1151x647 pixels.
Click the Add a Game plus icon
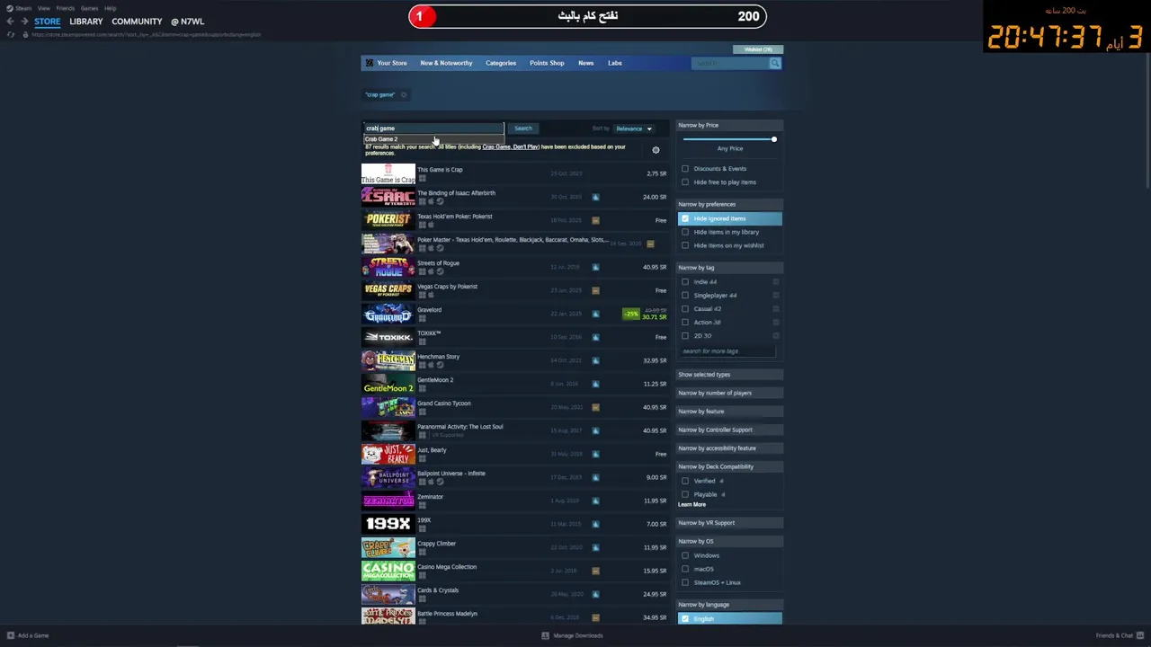[x=11, y=635]
